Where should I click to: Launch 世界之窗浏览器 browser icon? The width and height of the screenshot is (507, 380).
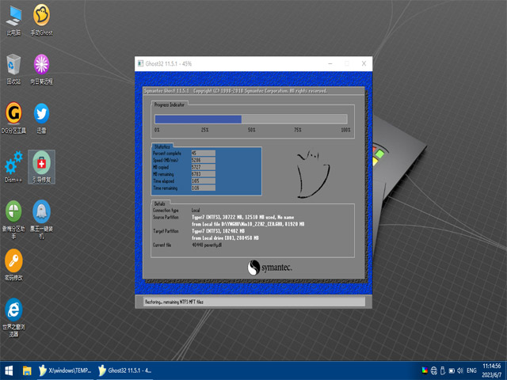(x=13, y=317)
